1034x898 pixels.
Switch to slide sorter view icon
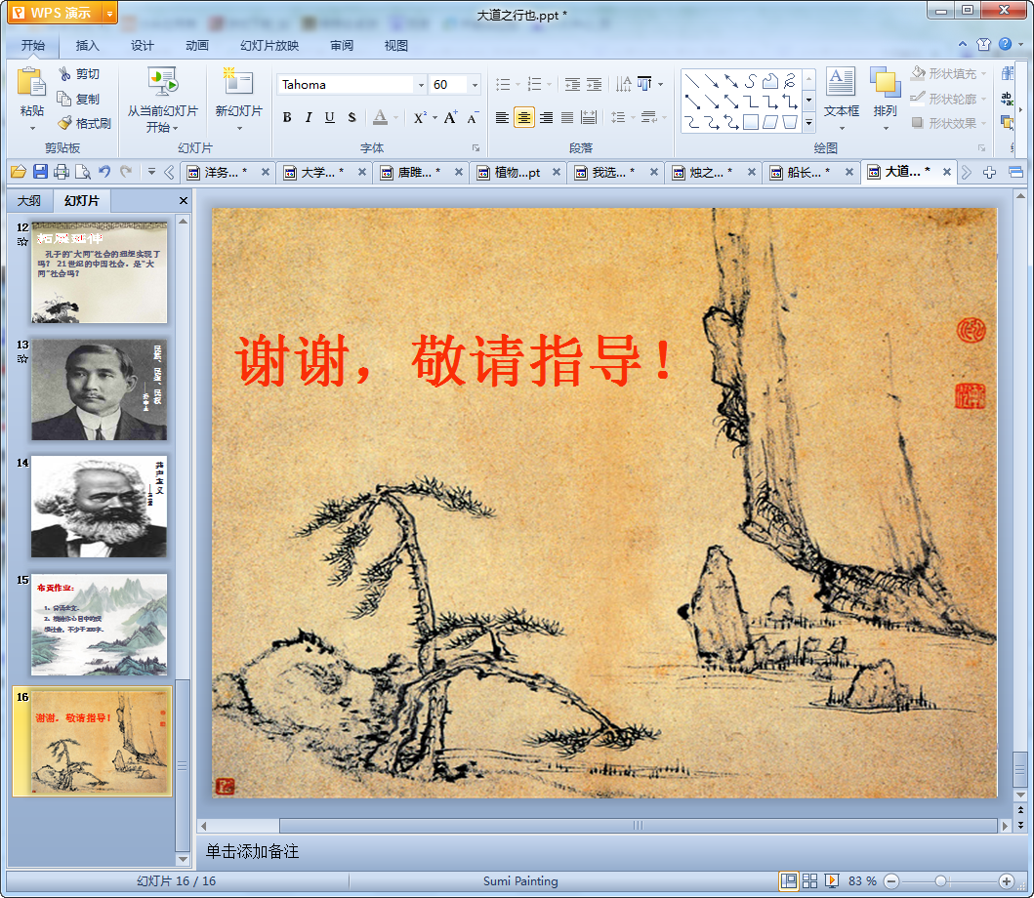[x=809, y=880]
